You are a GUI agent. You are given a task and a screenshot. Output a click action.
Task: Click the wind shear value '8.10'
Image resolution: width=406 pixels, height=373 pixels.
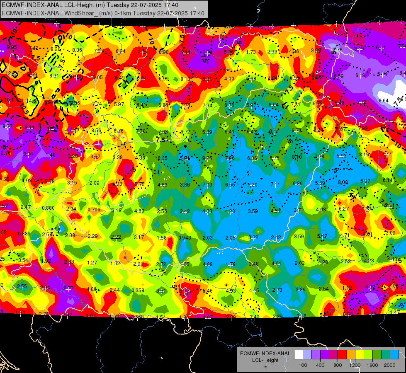[297, 157]
